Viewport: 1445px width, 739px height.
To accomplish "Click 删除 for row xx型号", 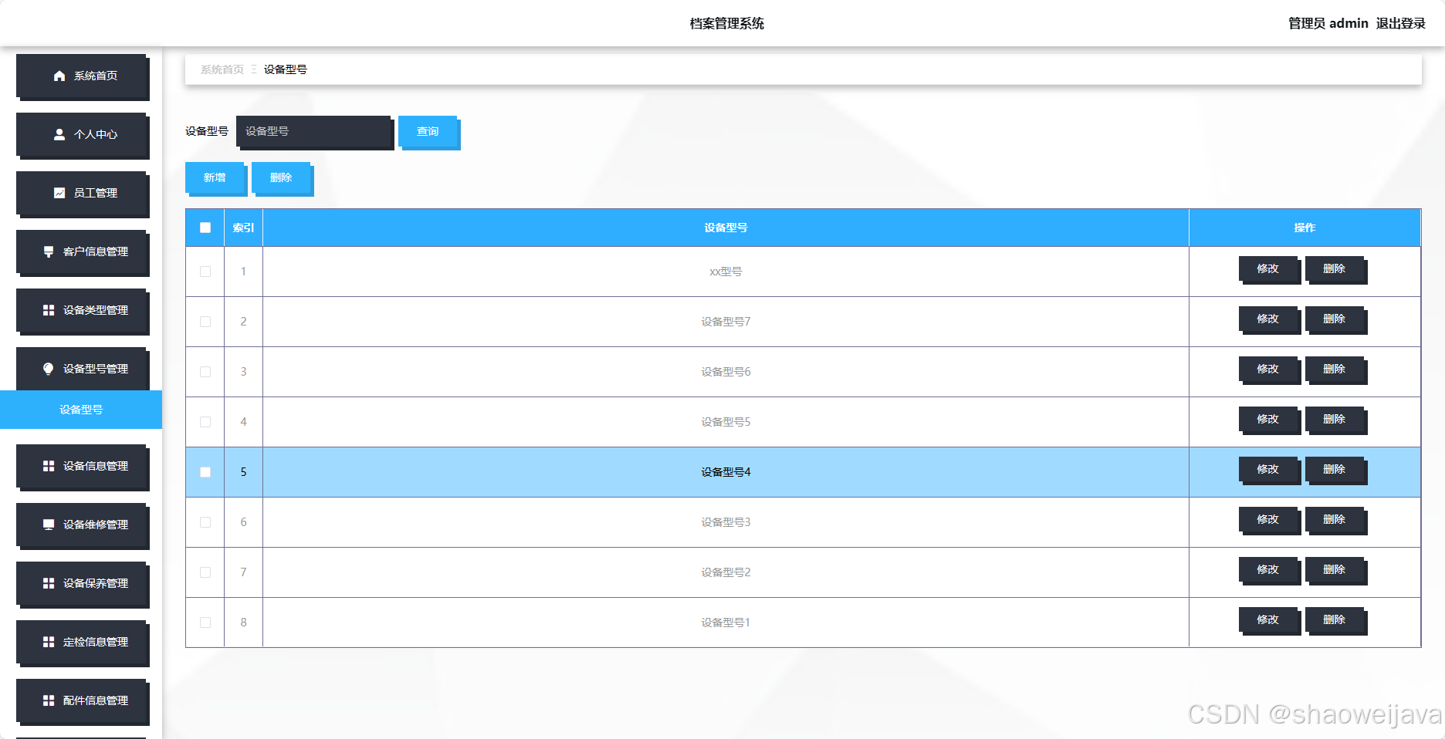I will [x=1335, y=269].
